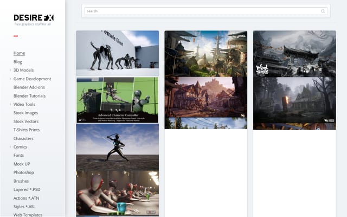
Task: Click the search magnifier icon
Action: pos(323,11)
